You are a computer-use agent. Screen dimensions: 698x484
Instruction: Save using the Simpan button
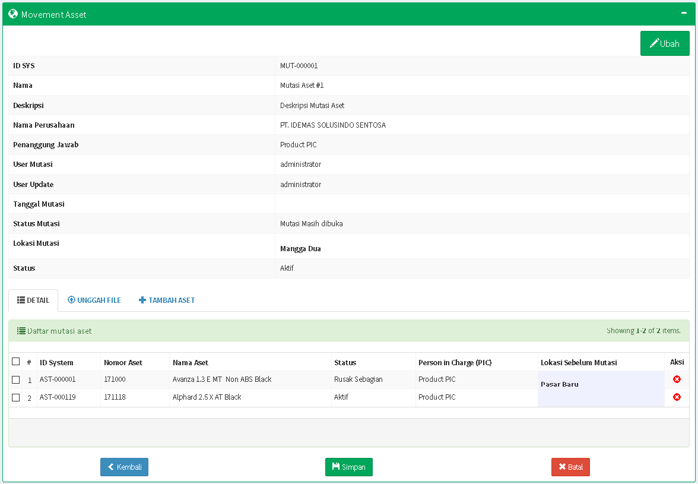[x=348, y=467]
